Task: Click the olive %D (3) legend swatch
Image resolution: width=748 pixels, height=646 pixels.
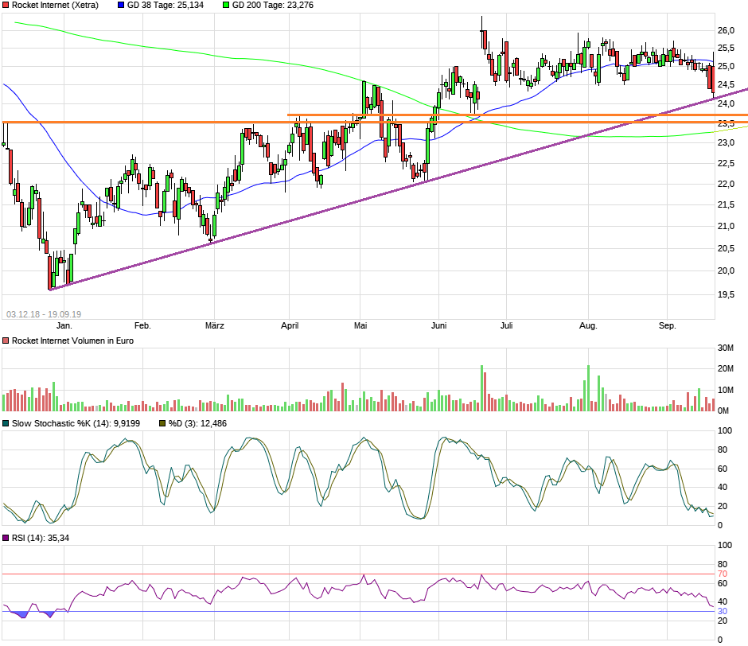Action: point(162,424)
